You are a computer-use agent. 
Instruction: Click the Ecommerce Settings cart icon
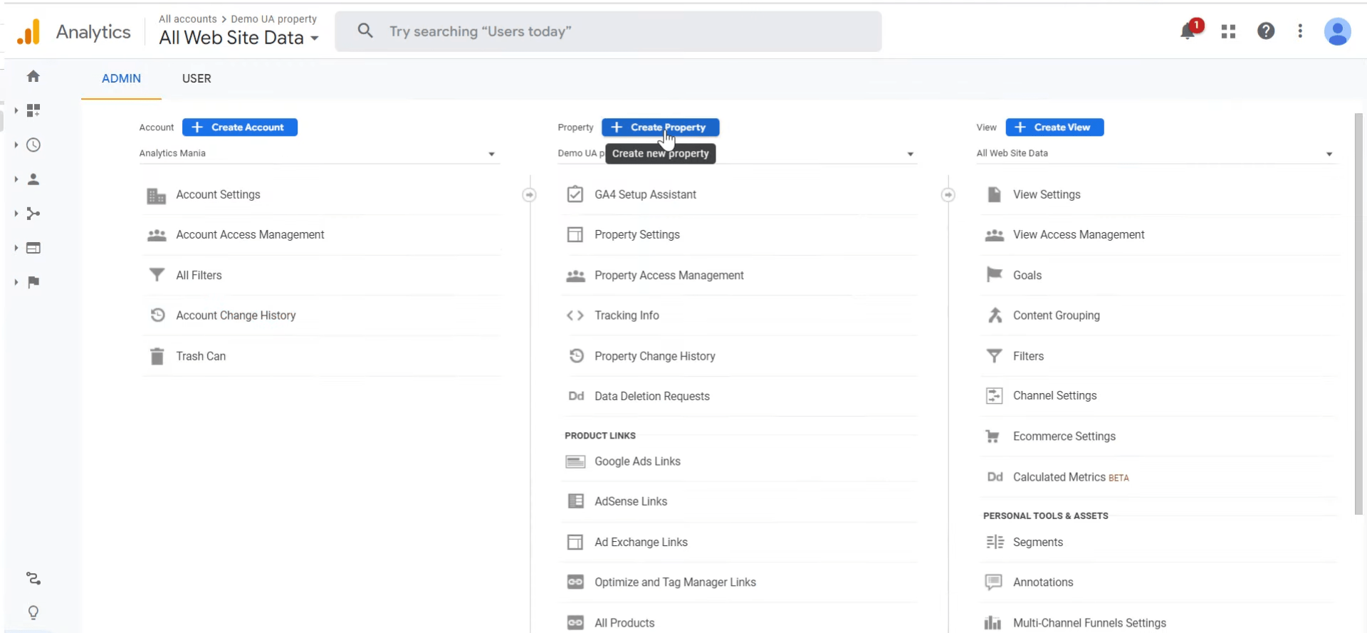coord(992,436)
